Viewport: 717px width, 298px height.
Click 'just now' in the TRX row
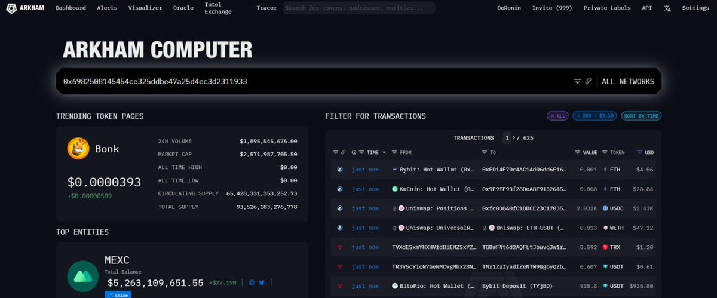365,247
